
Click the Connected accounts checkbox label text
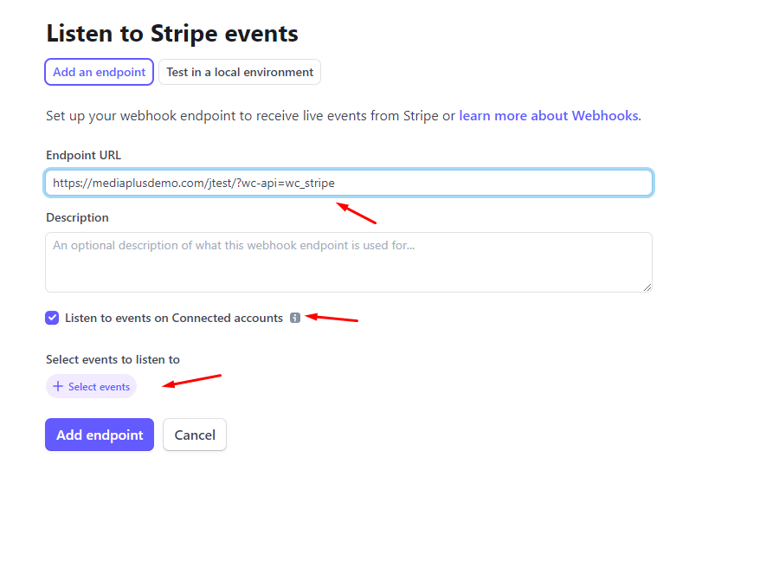coord(174,318)
